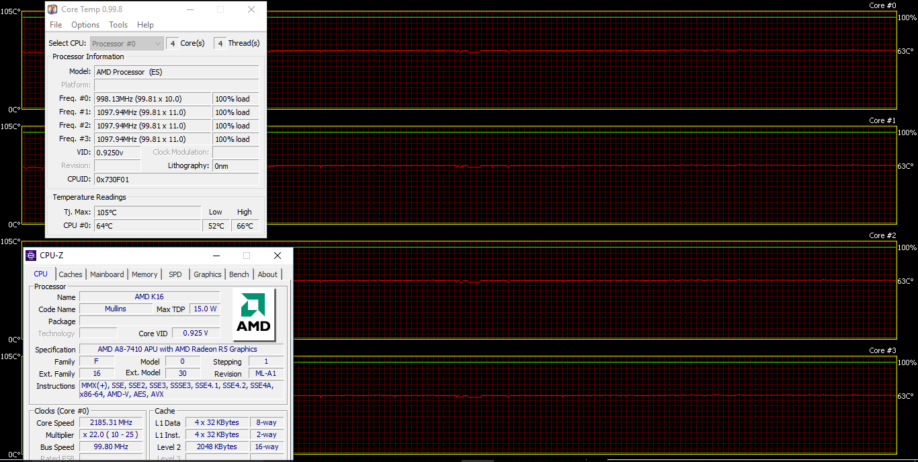Click the Max TDP value 15.0 W
This screenshot has height=462, width=918.
pos(205,309)
